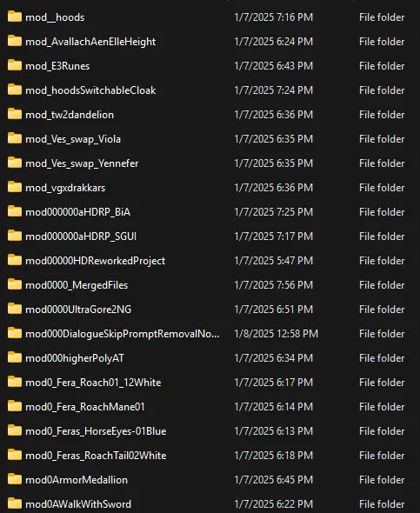Viewport: 420px width, 513px height.
Task: Click the mod_Ves_swap_Viola name
Action: [x=73, y=139]
